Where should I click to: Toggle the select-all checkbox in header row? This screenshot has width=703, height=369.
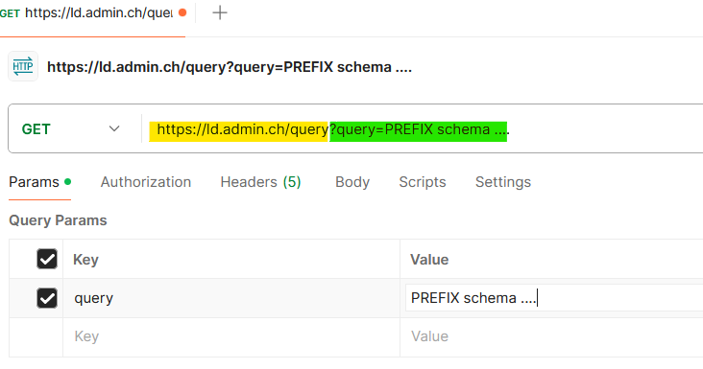[x=47, y=259]
